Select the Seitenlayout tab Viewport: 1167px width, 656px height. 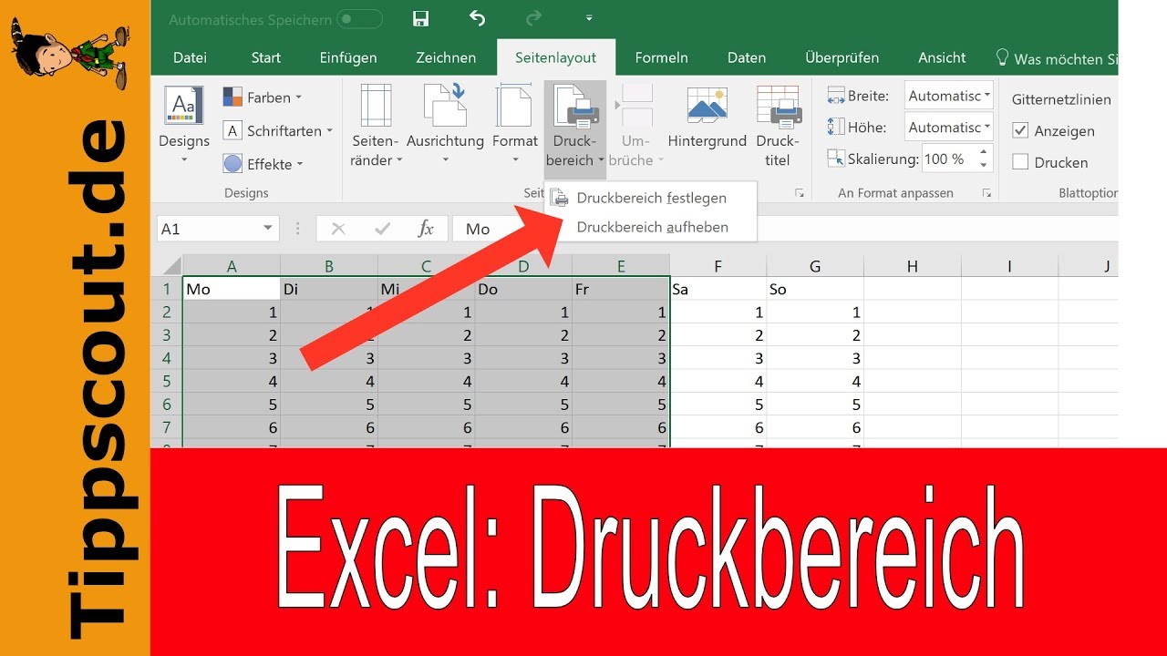[555, 57]
